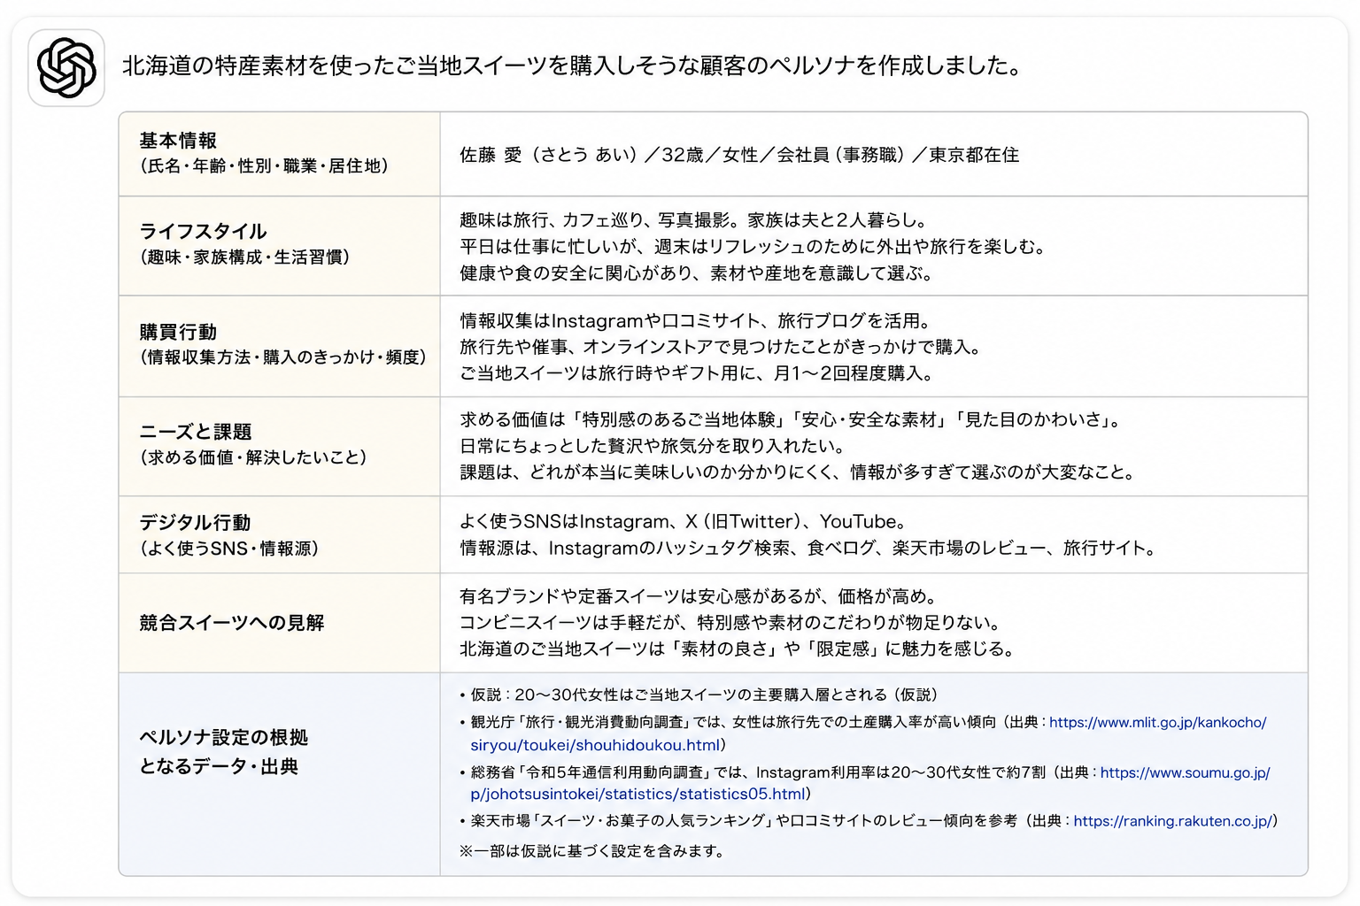
Task: Select the line 情報源は、Instagramのハッシュタグ検索
Action: tap(809, 549)
